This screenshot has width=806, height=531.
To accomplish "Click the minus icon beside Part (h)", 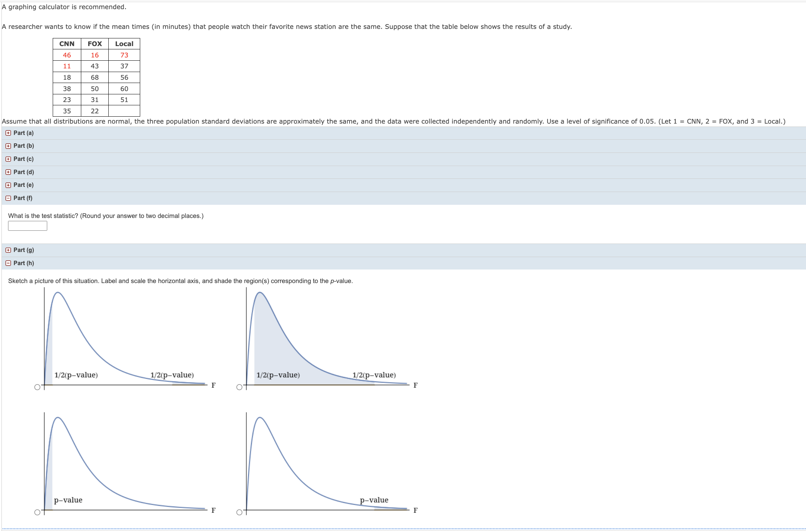I will pyautogui.click(x=8, y=263).
